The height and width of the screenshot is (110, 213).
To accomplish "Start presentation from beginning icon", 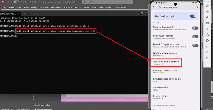I will (x=35, y=2).
